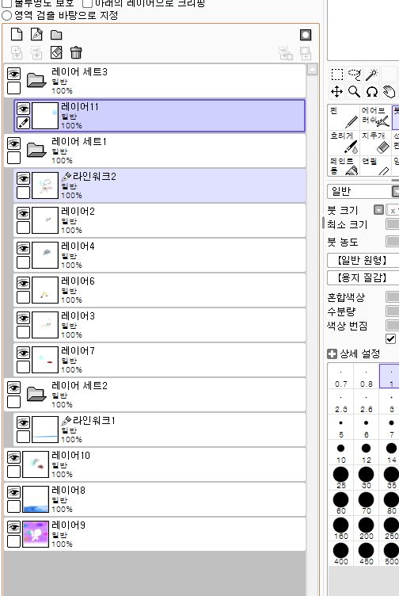Select the rectangular selection tool
399x596 pixels.
336,74
